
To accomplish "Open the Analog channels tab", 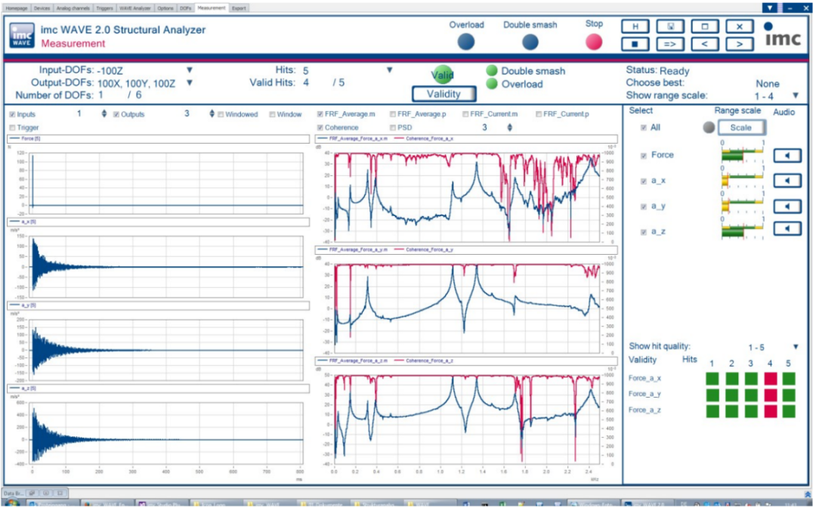I will [x=73, y=8].
